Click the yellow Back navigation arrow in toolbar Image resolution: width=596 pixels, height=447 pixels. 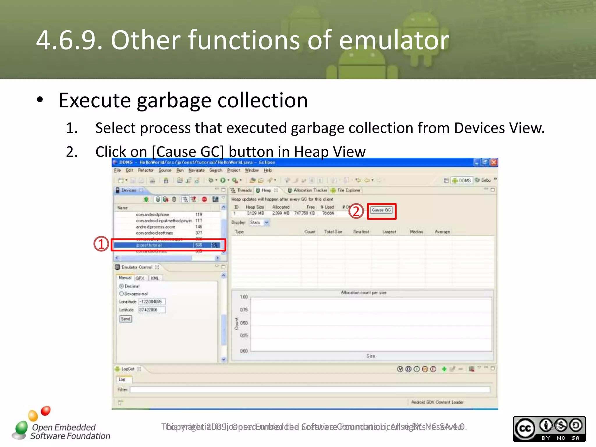point(367,180)
